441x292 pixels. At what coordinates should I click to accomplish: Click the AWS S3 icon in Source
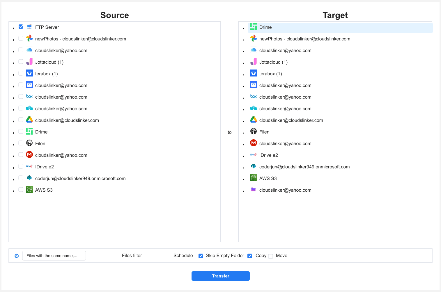(x=29, y=190)
